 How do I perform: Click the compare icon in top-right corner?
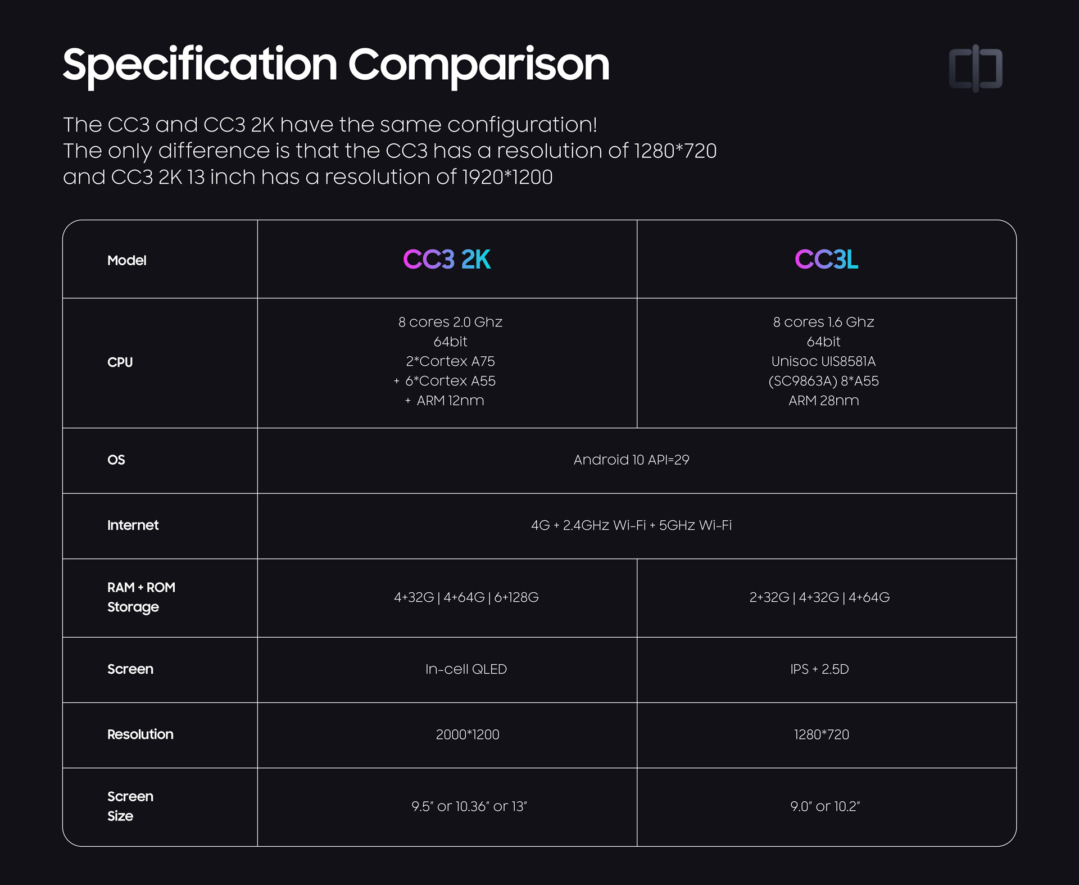[976, 69]
